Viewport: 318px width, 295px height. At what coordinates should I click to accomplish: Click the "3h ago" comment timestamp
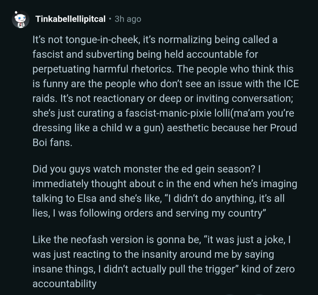tap(128, 19)
